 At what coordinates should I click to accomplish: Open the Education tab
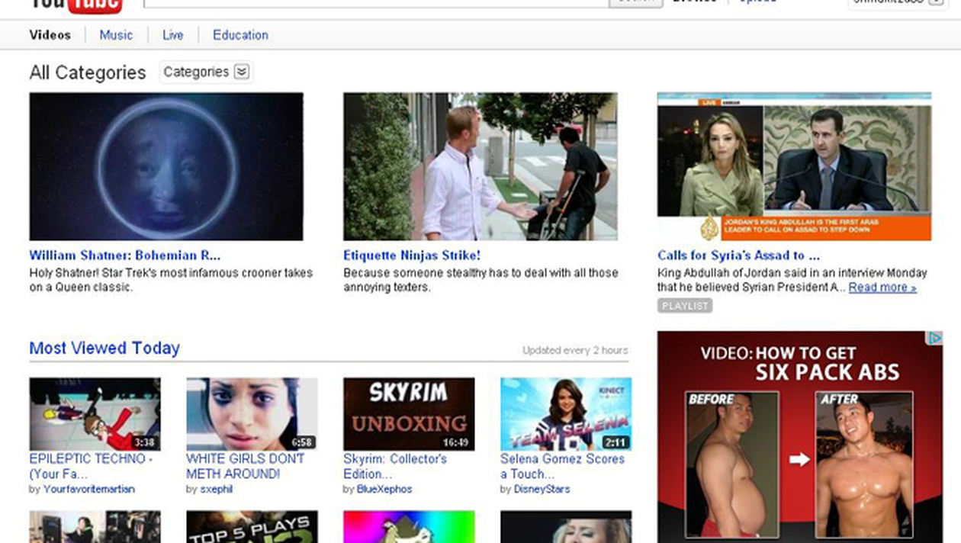[240, 35]
